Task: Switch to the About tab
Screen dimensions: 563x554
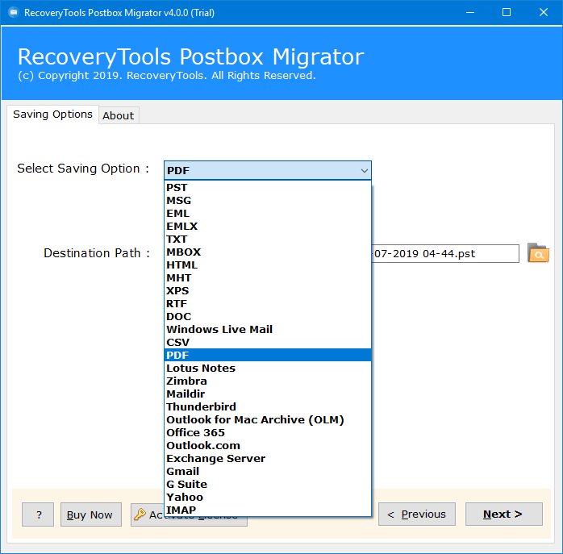Action: 119,115
